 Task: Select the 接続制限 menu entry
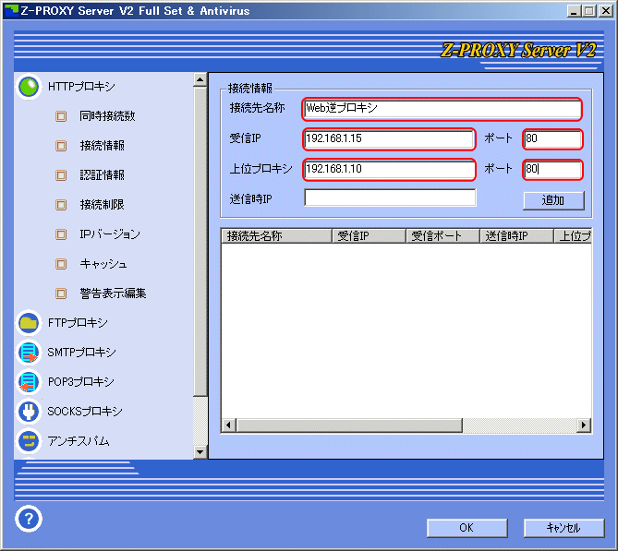coord(103,204)
